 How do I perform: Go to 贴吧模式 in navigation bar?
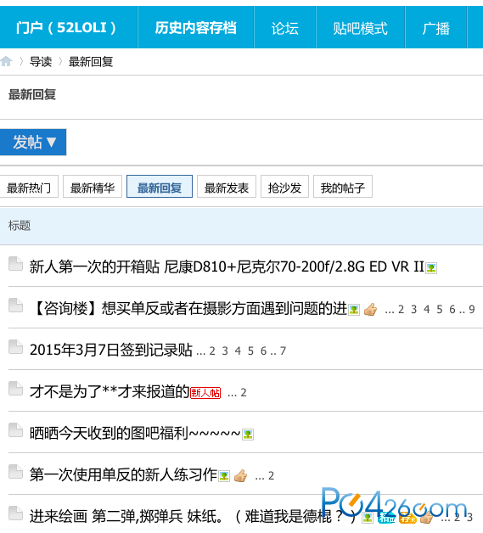click(360, 27)
